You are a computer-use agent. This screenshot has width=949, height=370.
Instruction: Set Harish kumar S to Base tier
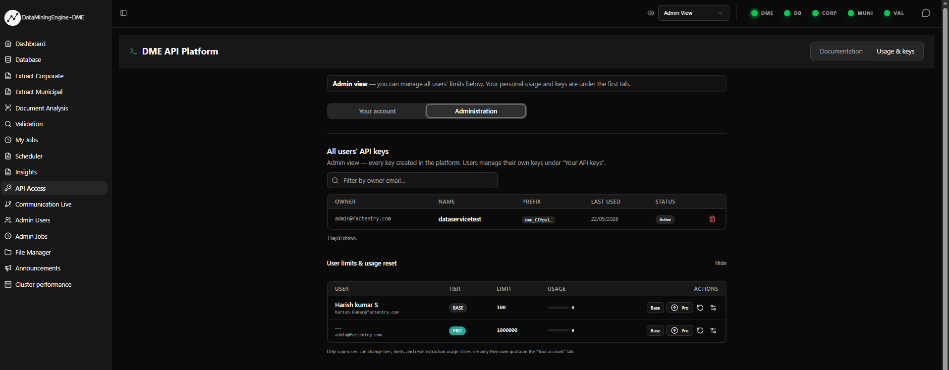[x=655, y=308]
